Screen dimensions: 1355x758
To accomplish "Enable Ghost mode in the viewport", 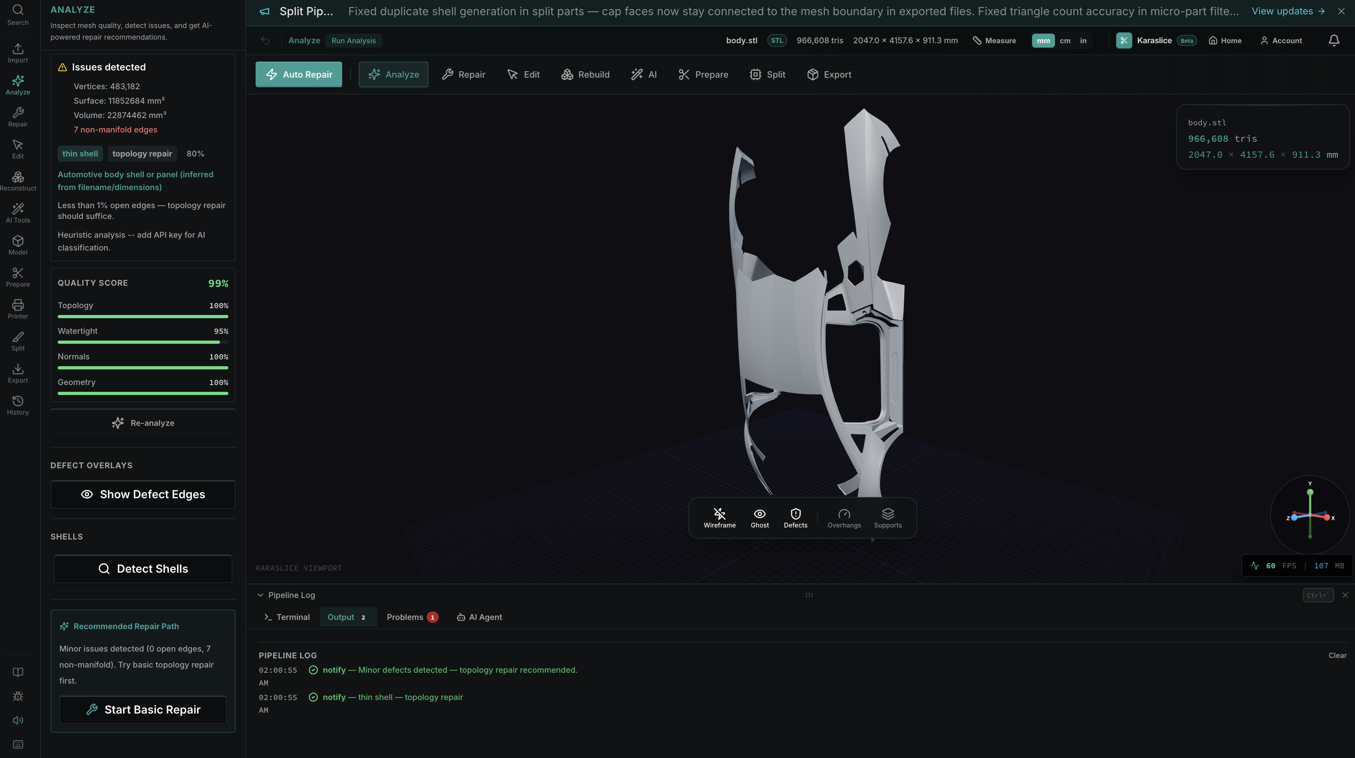I will coord(759,517).
